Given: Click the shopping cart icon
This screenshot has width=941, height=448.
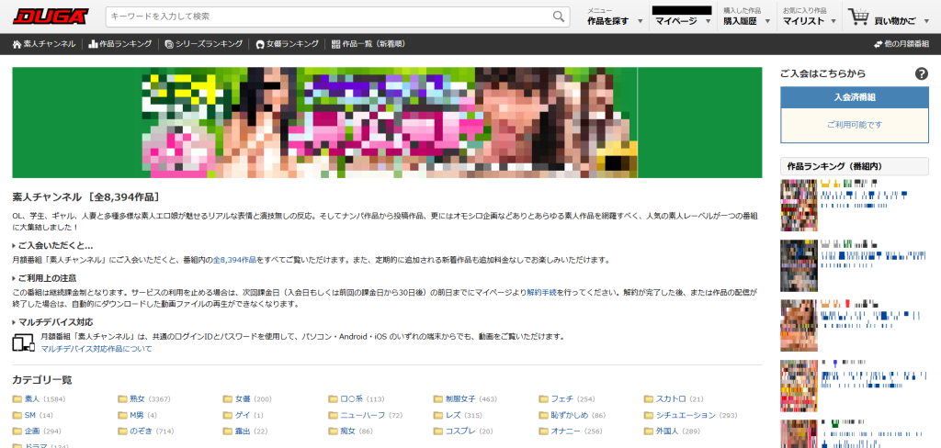Looking at the screenshot, I should pos(859,17).
